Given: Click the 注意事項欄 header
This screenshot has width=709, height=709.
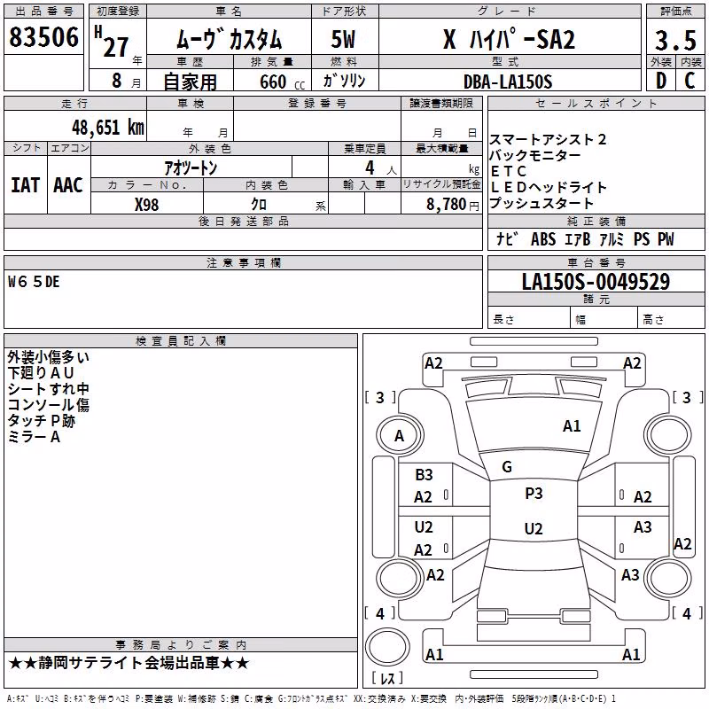Looking at the screenshot, I should pos(243,262).
